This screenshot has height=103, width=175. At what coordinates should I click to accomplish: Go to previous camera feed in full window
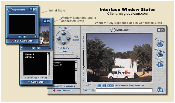[x=99, y=86]
